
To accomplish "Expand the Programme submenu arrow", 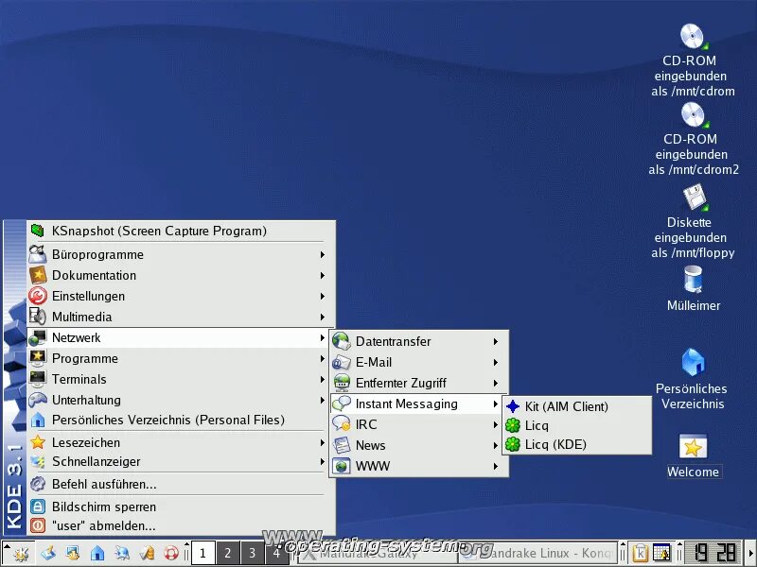I will tap(322, 358).
